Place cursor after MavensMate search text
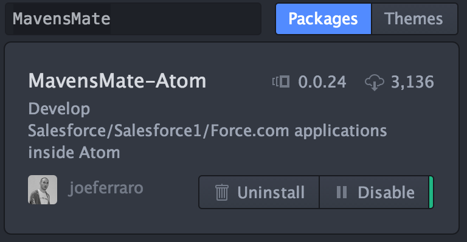 [x=111, y=19]
